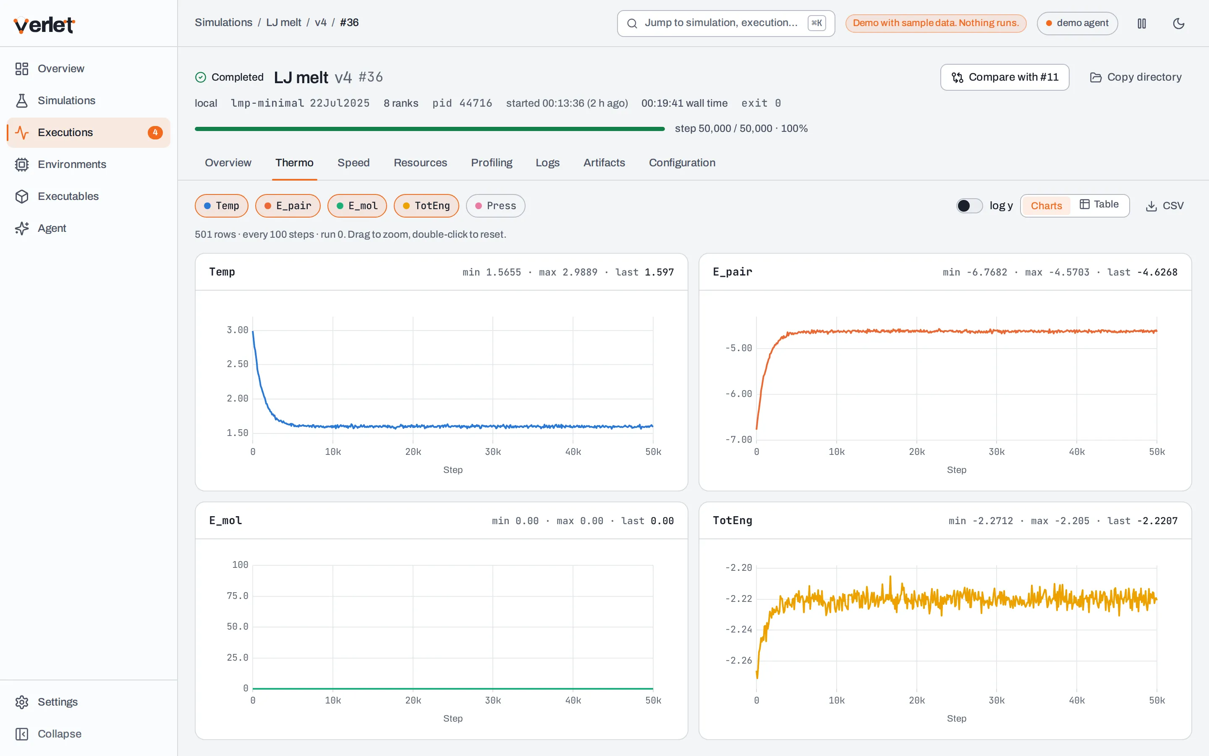The image size is (1209, 756).
Task: Open Executions in the sidebar
Action: pos(89,132)
